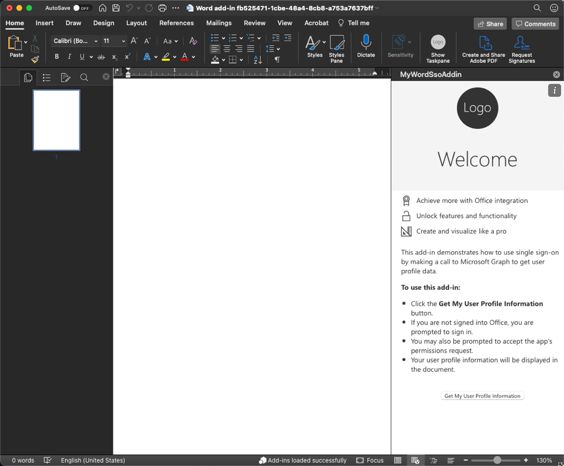The image size is (564, 466).
Task: Clear all formatting eraser icon
Action: pos(193,41)
